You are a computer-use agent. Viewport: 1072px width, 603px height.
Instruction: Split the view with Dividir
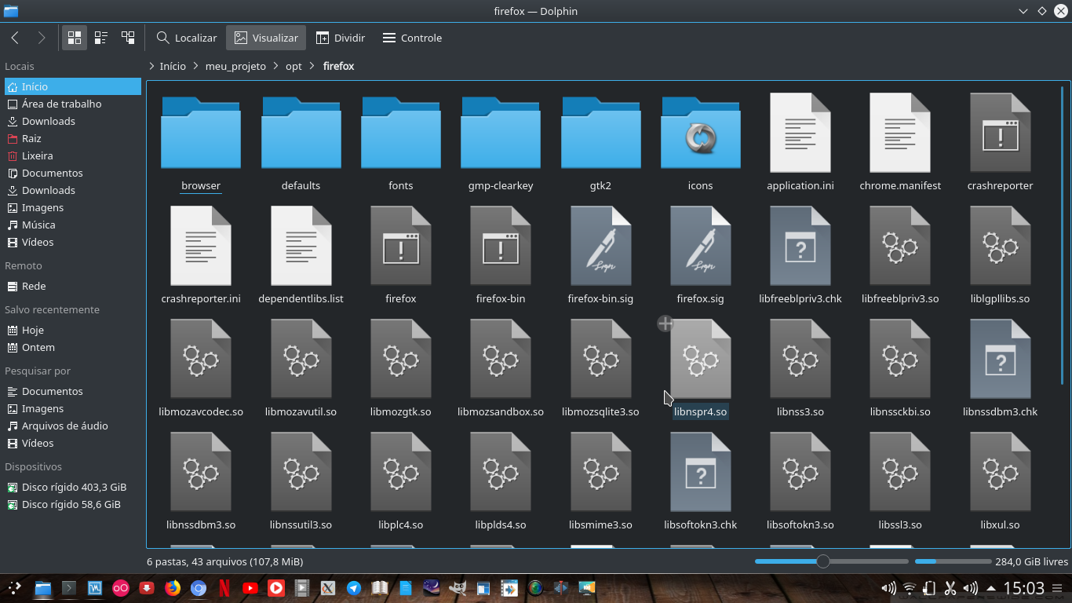click(341, 38)
